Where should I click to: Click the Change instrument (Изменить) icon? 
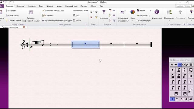(43, 15)
